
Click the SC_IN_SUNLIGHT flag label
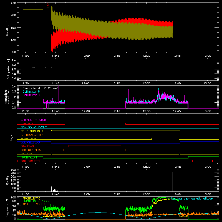pos(32,131)
